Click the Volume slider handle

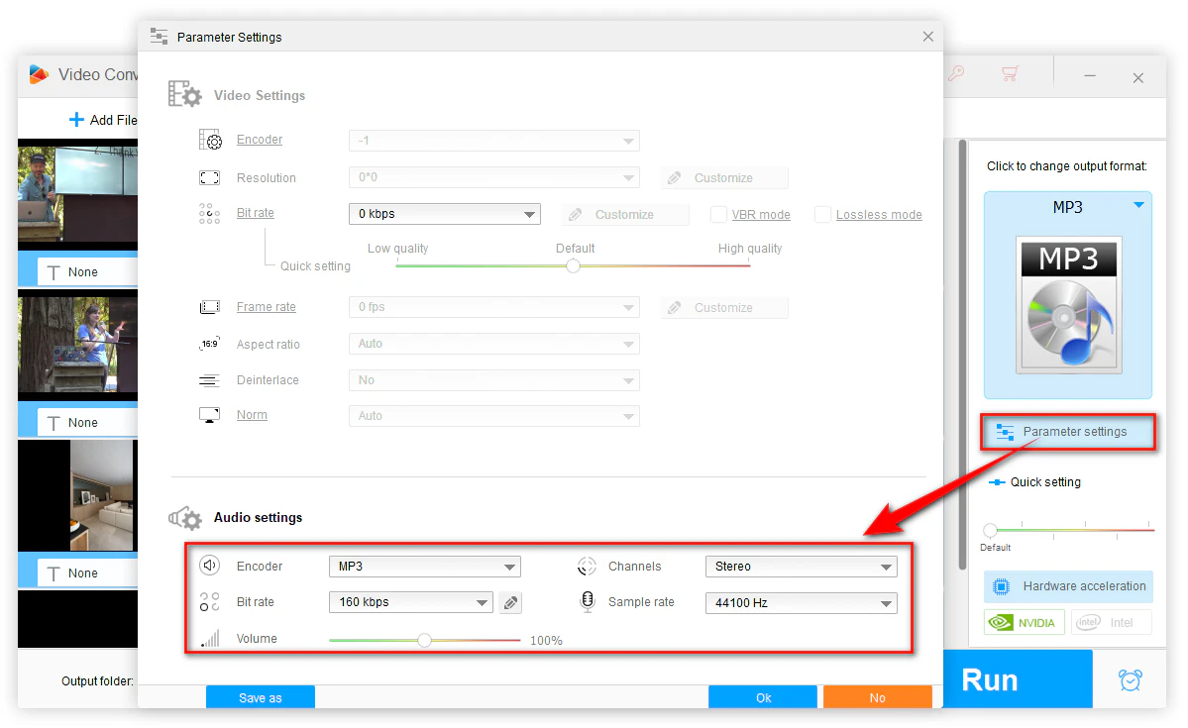coord(424,640)
